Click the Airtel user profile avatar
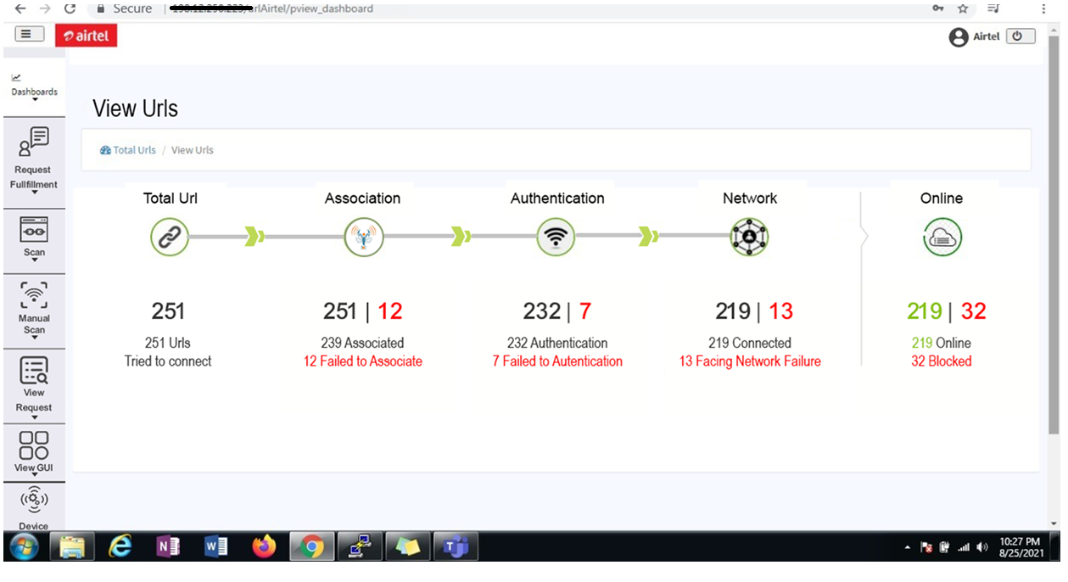The height and width of the screenshot is (582, 1068). point(959,37)
